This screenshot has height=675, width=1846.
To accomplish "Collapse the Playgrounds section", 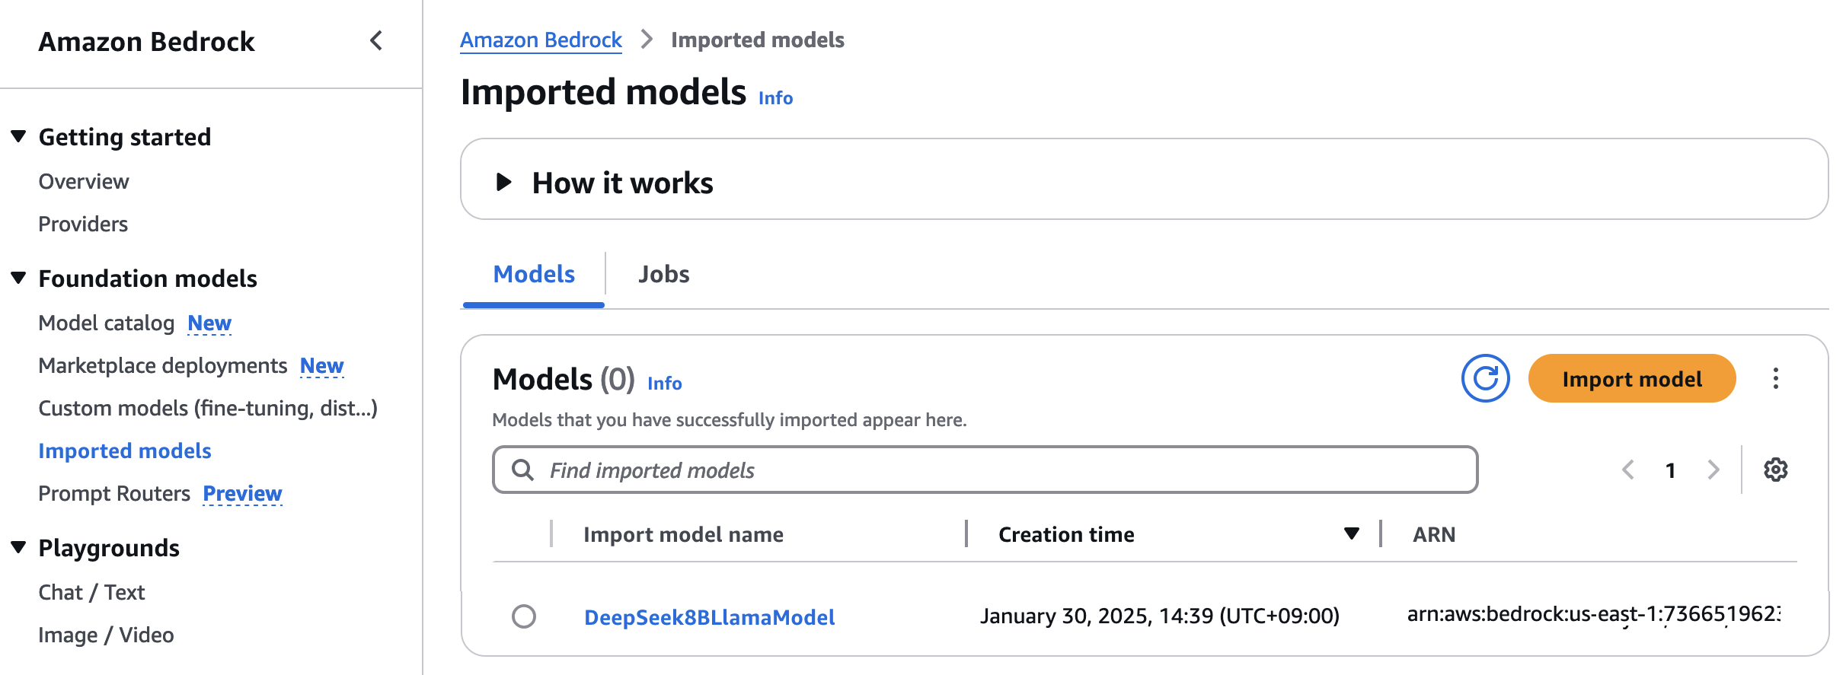I will (x=19, y=547).
